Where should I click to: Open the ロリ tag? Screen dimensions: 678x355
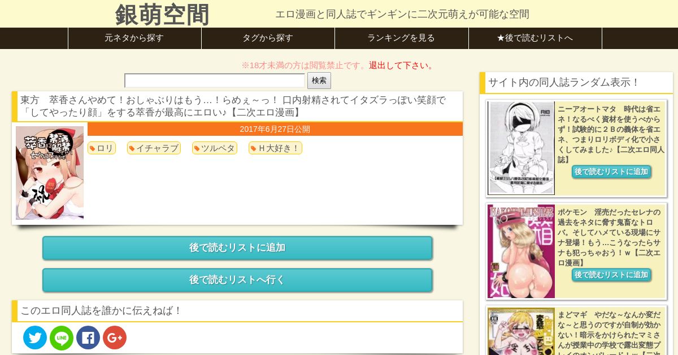coord(102,148)
